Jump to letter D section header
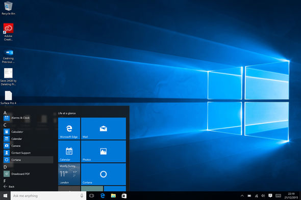Image resolution: width=301 pixels, height=200 pixels. click(x=5, y=167)
